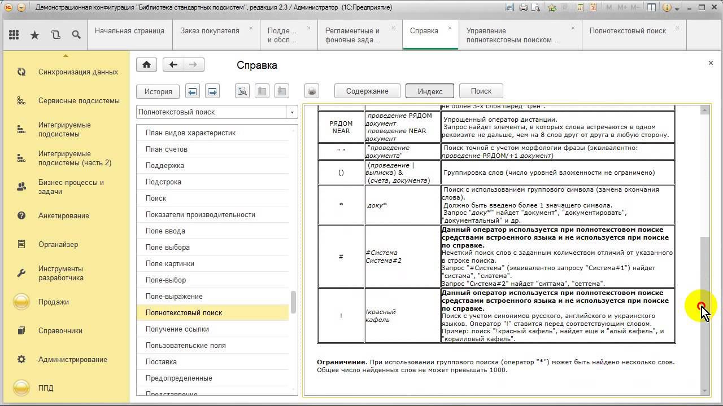Viewport: 723px width, 406px height.
Task: Collapse the sections panel up arrow
Action: [x=66, y=55]
